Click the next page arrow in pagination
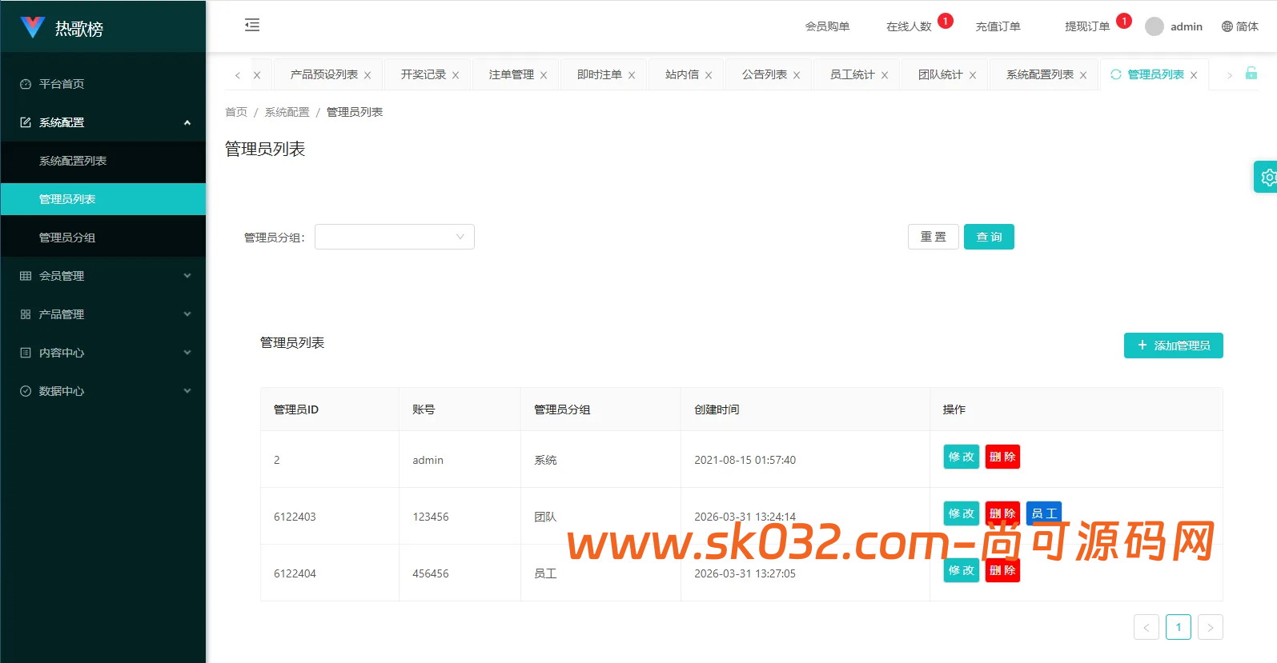The image size is (1277, 663). point(1211,627)
